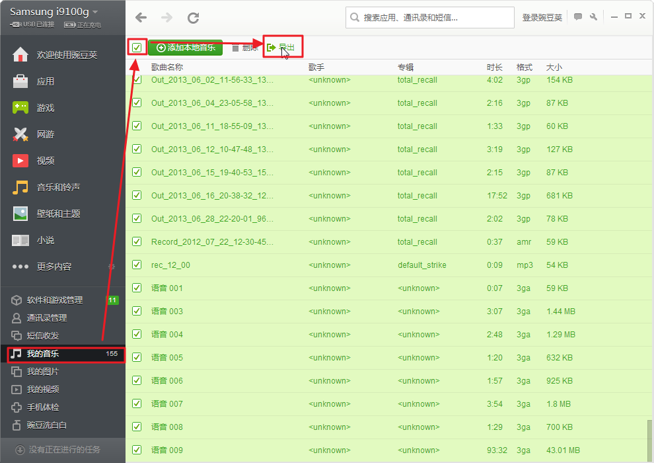Click song Out_2013_06_15_19-40-53
The height and width of the screenshot is (463, 654).
212,172
